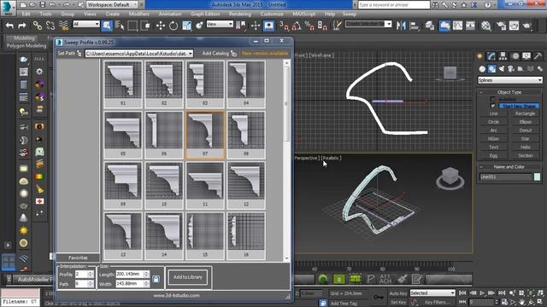Screen dimensions: 547x307
Task: Open the Modify panel tab
Action: point(491,56)
